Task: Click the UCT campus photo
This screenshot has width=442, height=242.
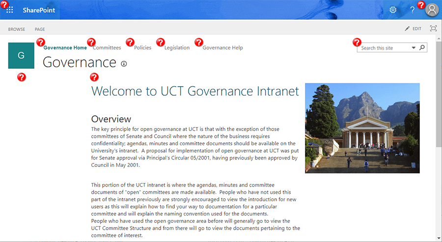Action: [362, 128]
